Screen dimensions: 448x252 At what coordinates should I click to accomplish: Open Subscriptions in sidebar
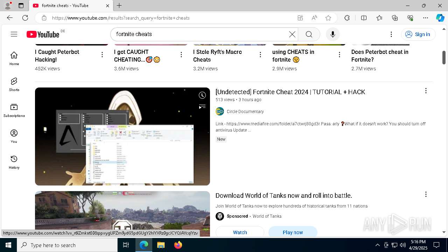(14, 110)
